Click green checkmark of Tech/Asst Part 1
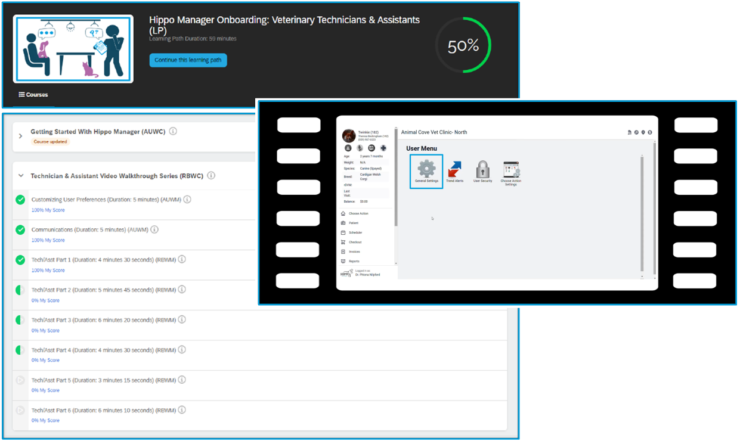This screenshot has width=740, height=441. pos(20,260)
